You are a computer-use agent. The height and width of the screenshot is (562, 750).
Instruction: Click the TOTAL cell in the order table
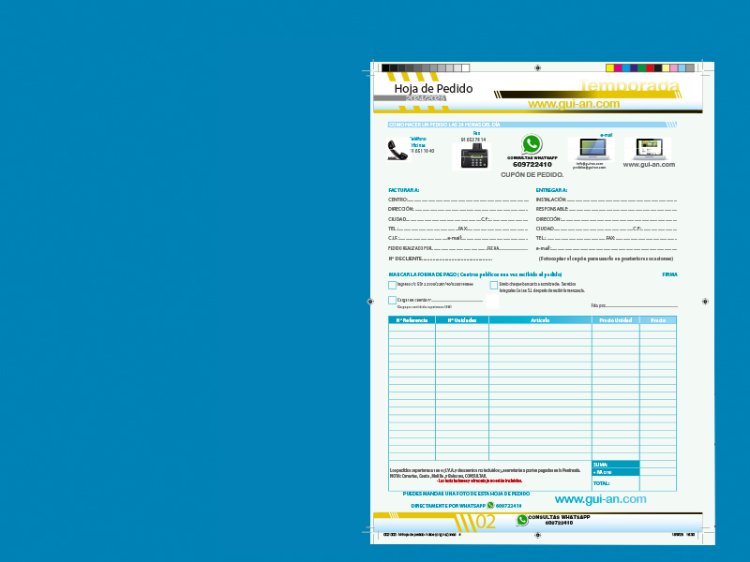[615, 483]
